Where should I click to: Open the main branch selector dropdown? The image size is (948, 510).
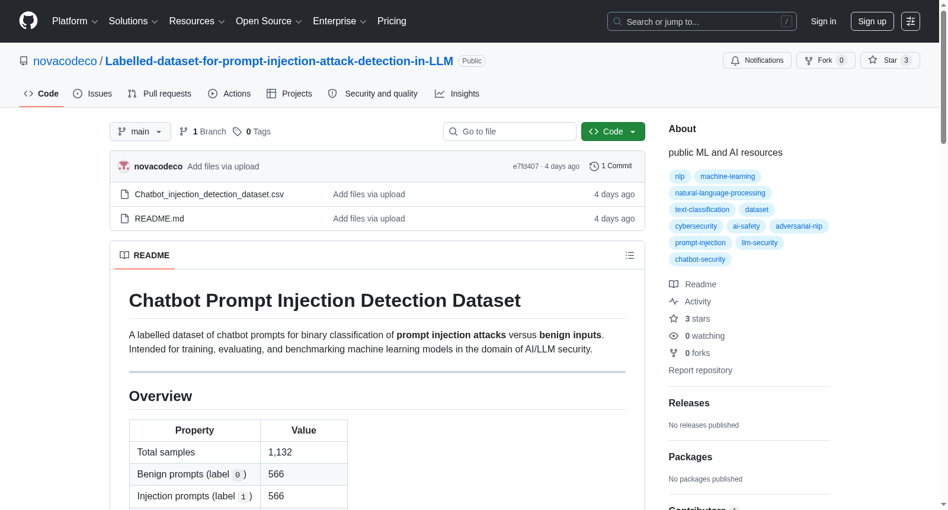coord(140,131)
